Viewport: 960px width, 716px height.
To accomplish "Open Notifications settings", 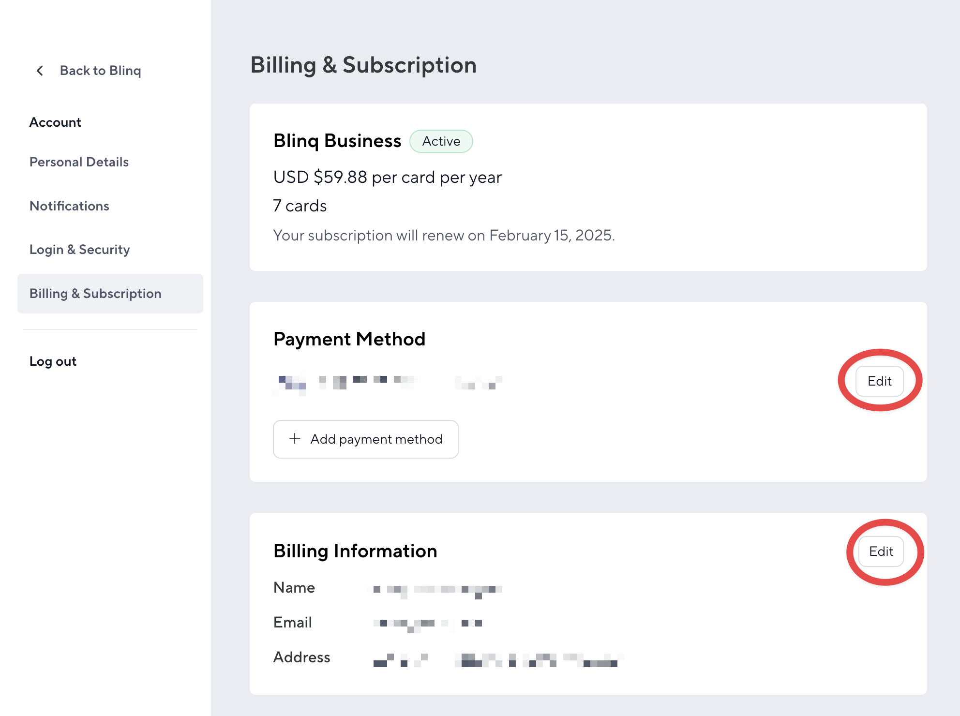I will [69, 206].
